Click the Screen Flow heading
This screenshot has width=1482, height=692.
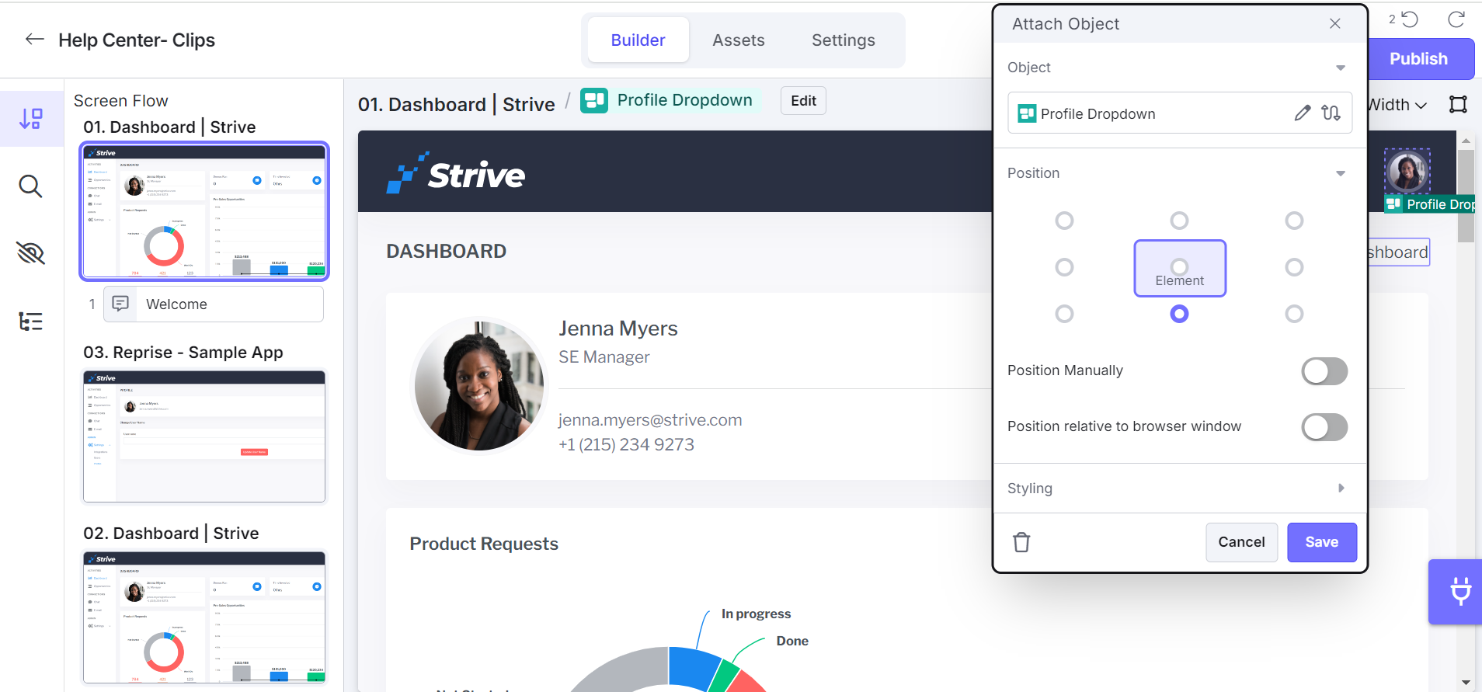[120, 101]
